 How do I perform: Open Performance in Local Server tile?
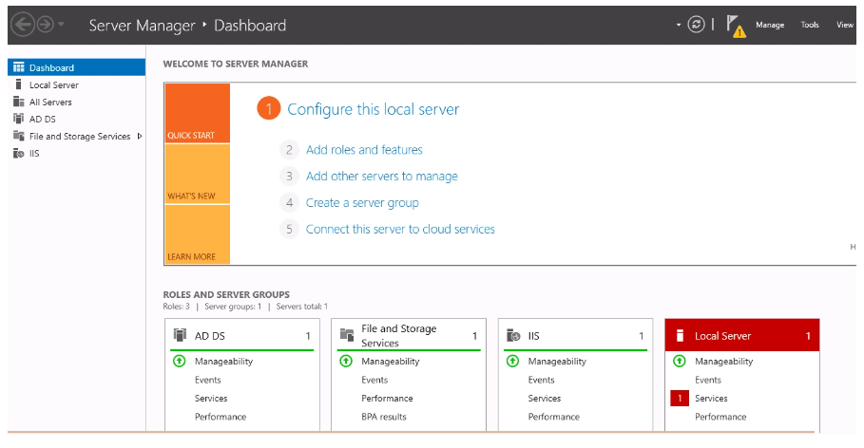[720, 417]
